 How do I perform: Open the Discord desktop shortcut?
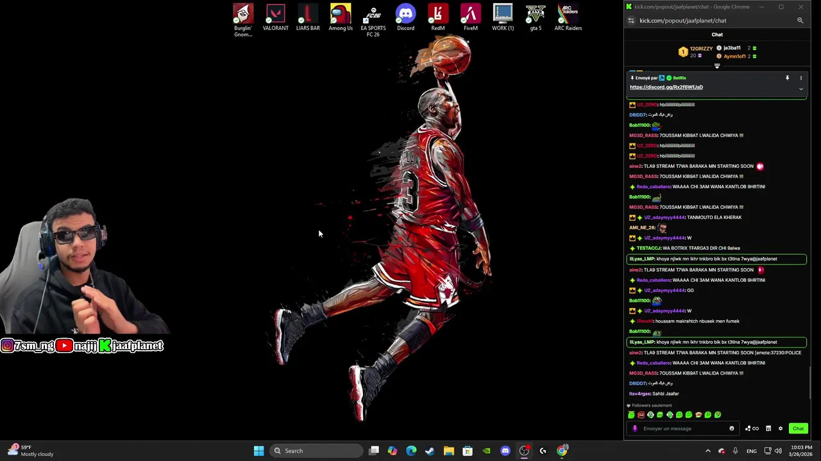click(405, 17)
